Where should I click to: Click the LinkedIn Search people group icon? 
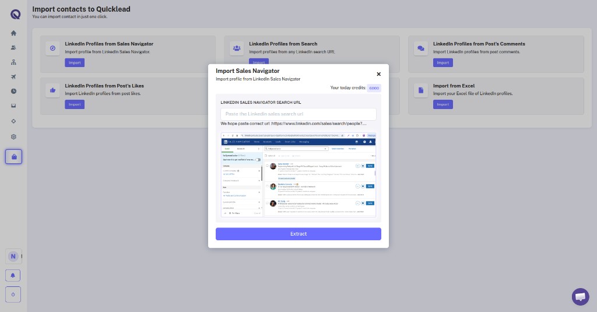point(237,48)
